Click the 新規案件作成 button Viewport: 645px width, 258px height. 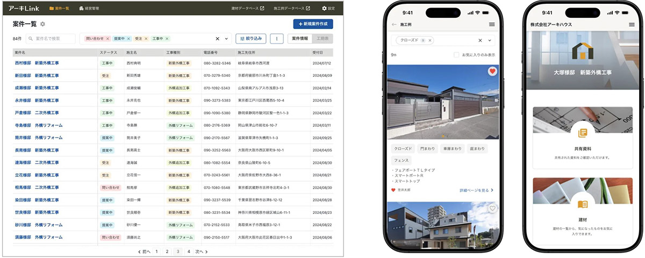(x=313, y=24)
